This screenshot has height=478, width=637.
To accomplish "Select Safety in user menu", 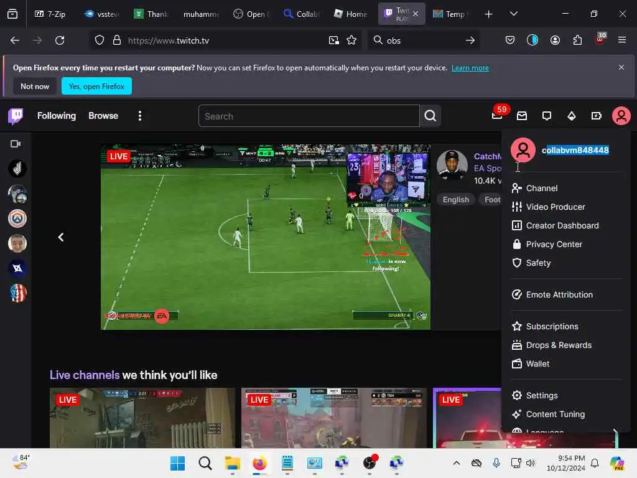I will point(531,263).
